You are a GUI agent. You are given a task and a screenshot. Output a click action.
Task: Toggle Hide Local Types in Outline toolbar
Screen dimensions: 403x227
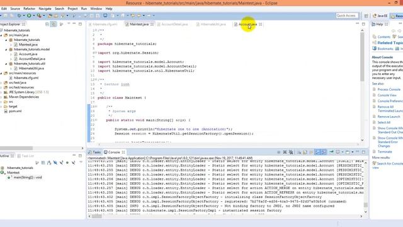pos(74,163)
